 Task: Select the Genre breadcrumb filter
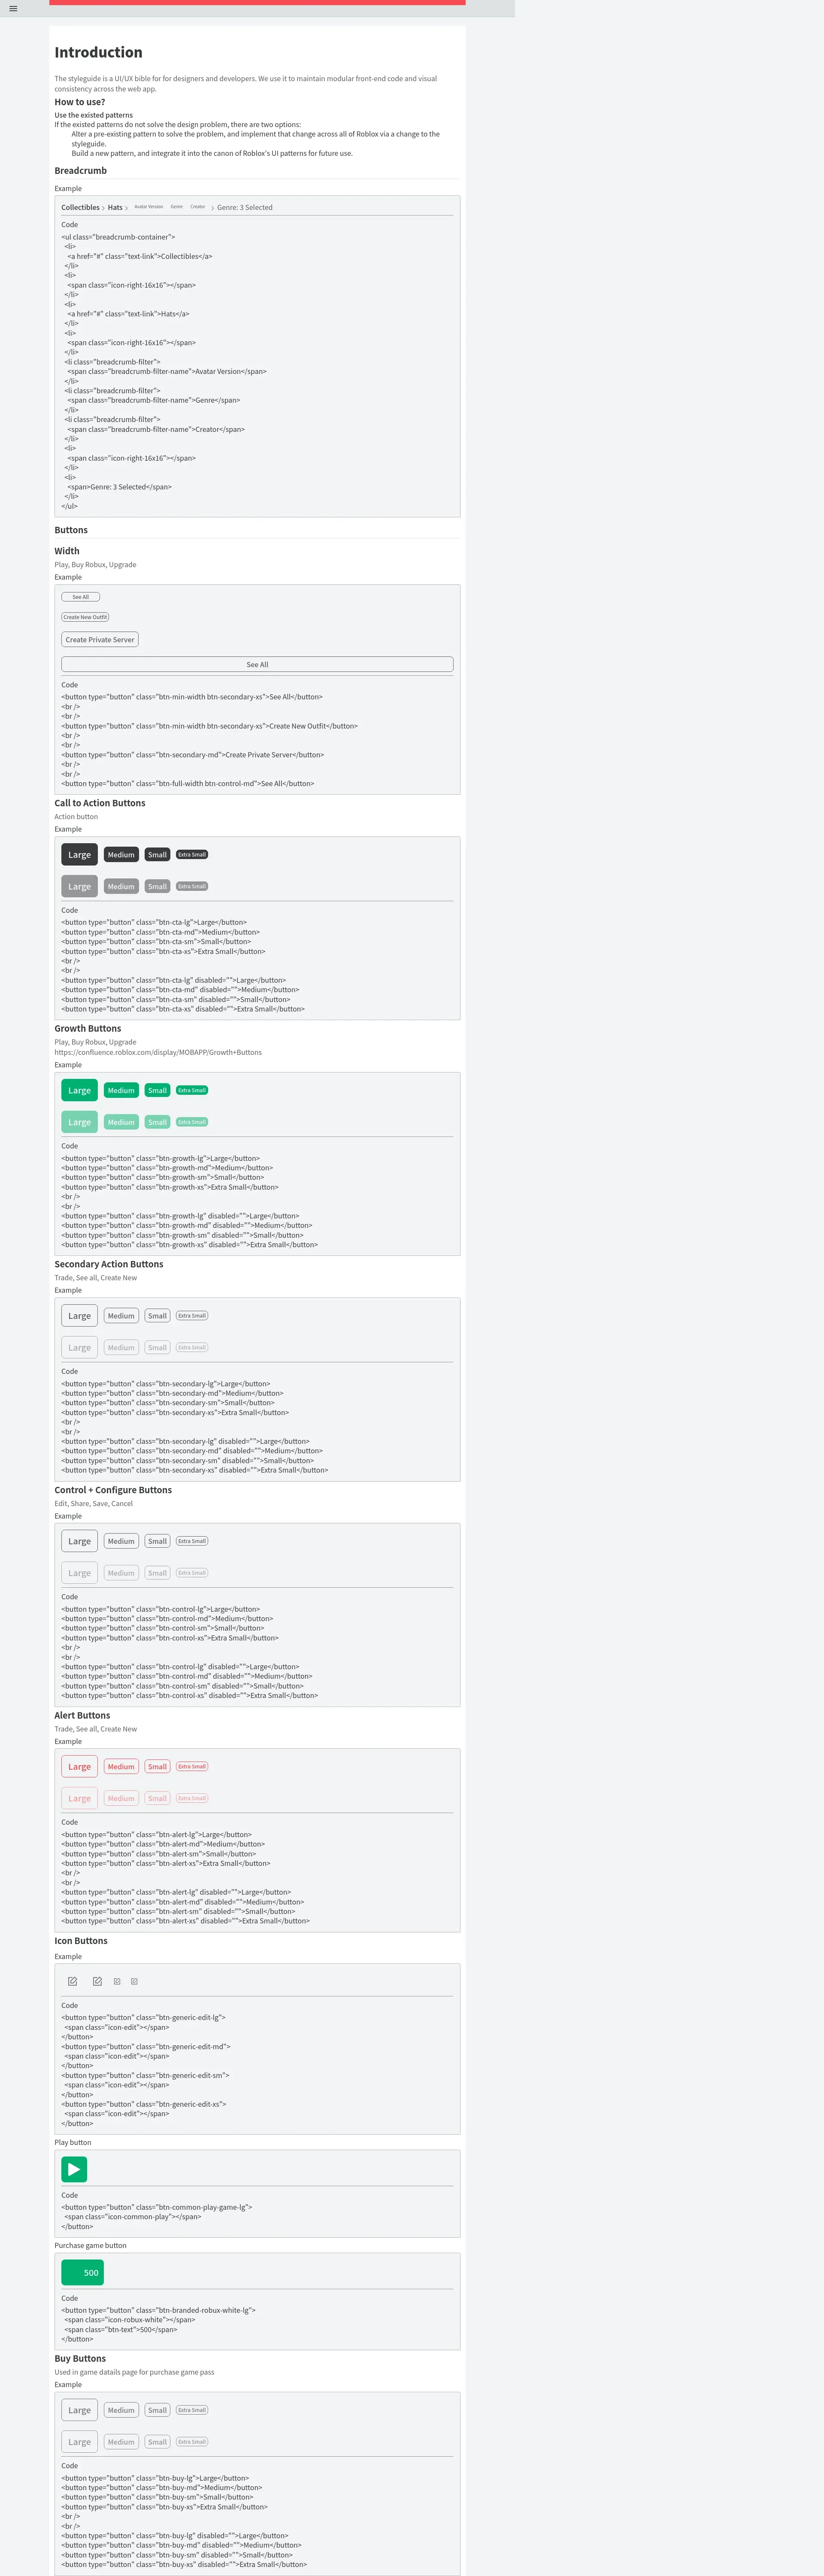pyautogui.click(x=177, y=207)
